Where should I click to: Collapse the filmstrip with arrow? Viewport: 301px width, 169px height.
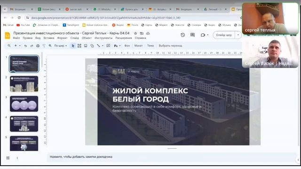17,158
